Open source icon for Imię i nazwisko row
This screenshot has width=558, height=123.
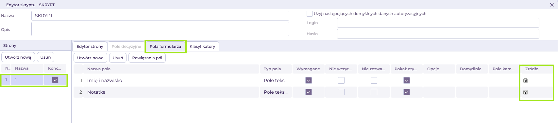(525, 80)
